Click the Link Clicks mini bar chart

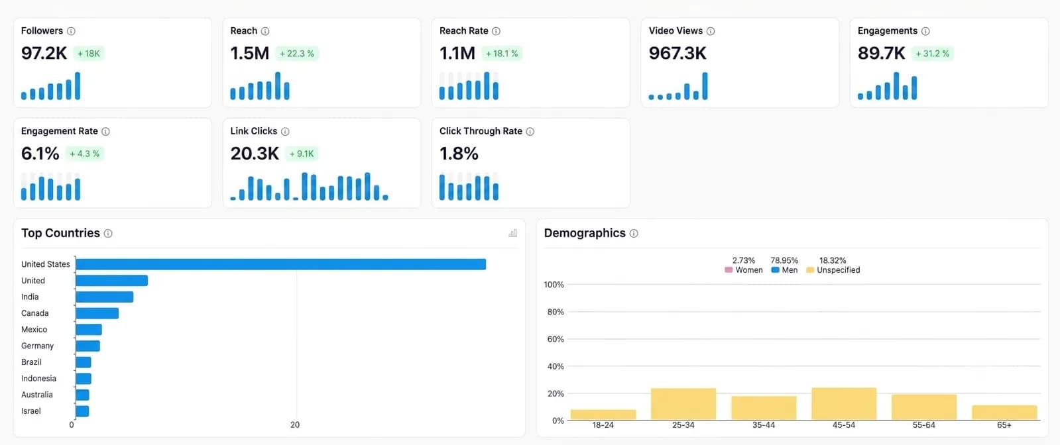(309, 186)
